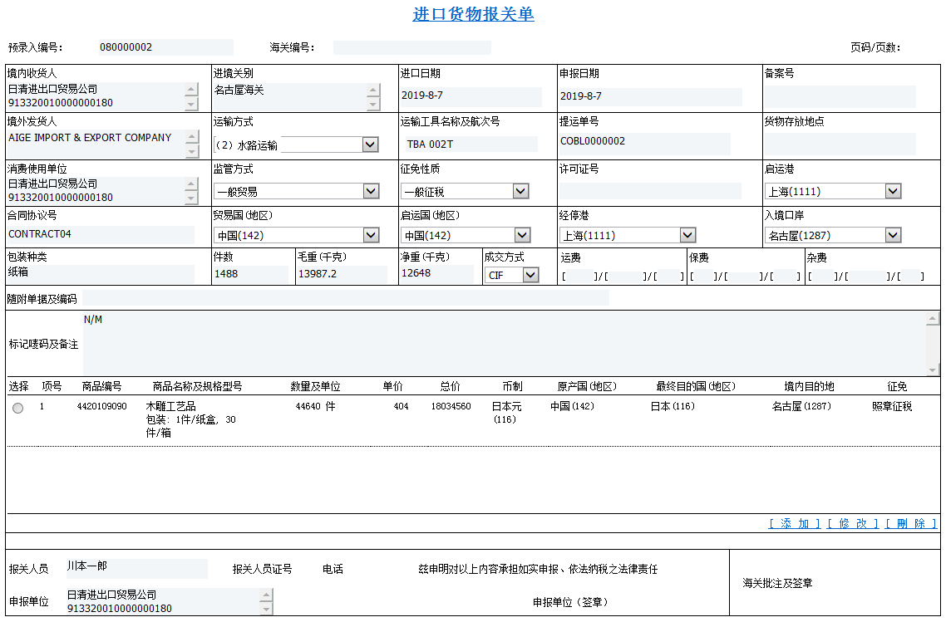Expand the 启运港 上海(1111) dropdown
Viewport: 946px width, 622px height.
click(x=892, y=192)
